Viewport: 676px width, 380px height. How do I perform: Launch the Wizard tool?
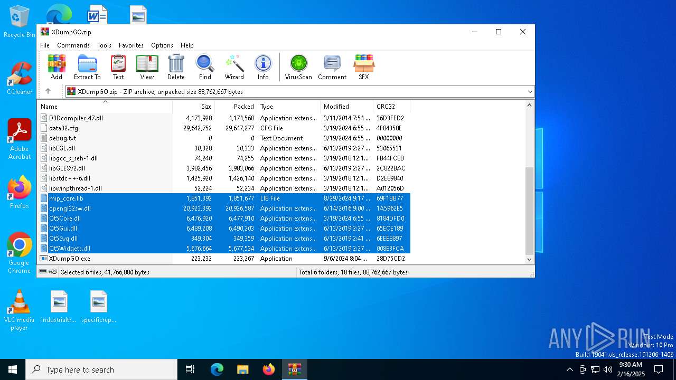[234, 67]
